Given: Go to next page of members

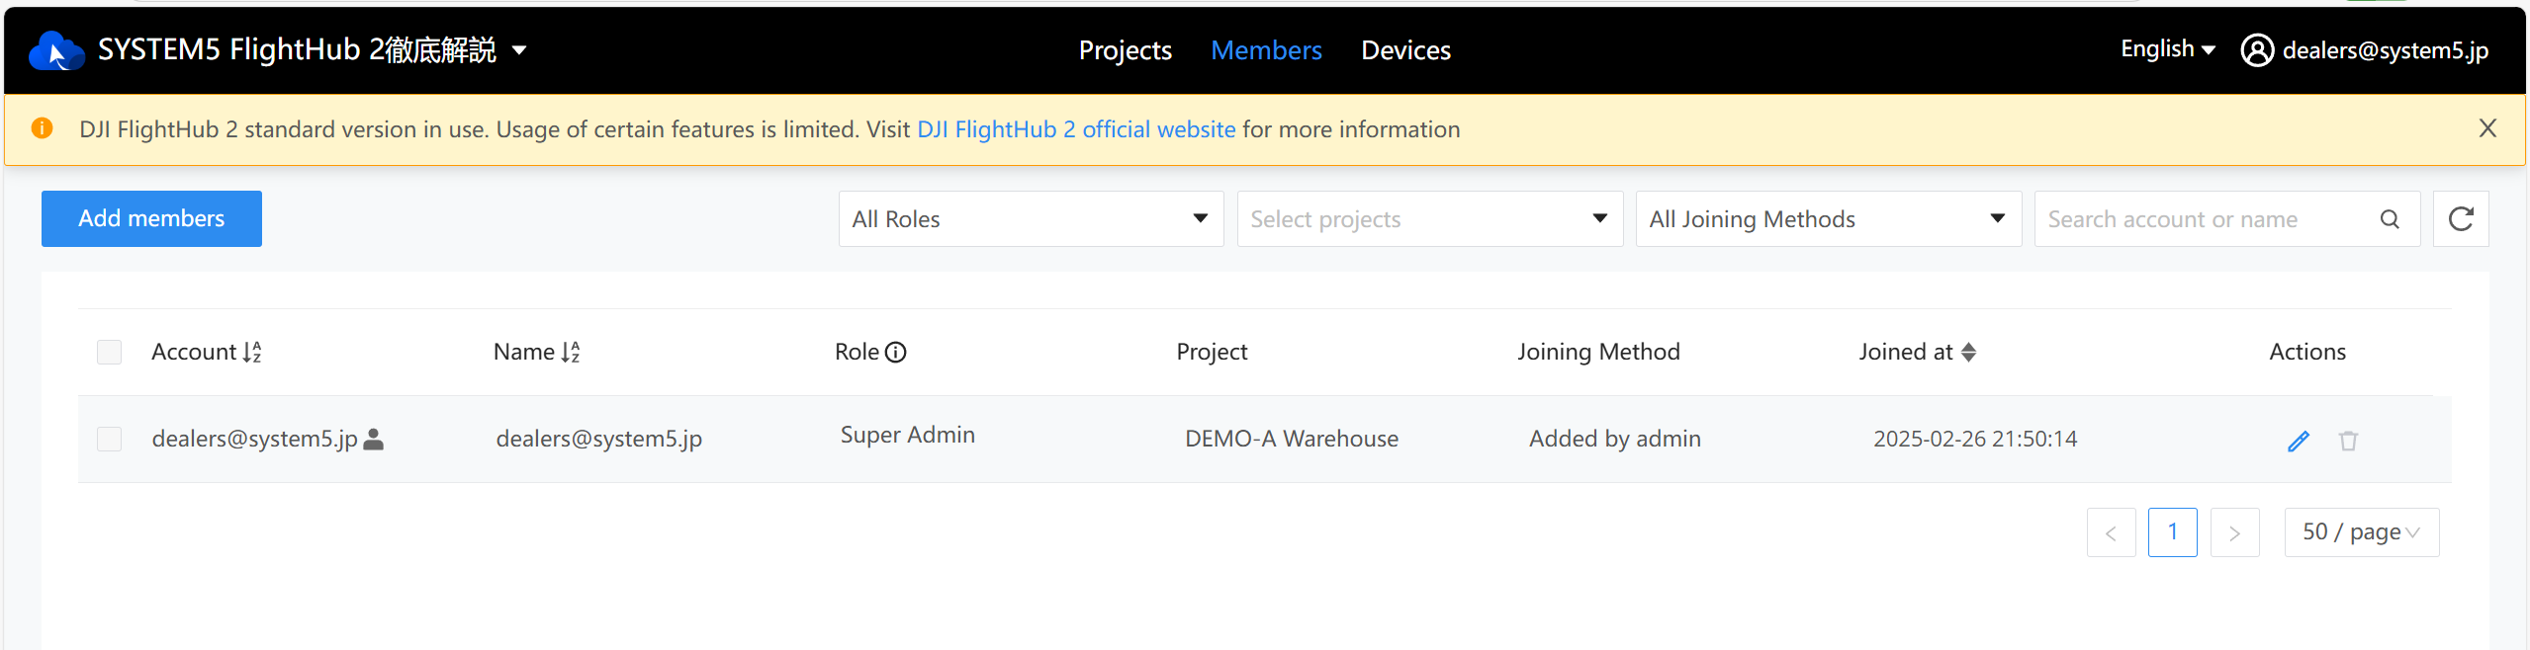Looking at the screenshot, I should coord(2234,532).
